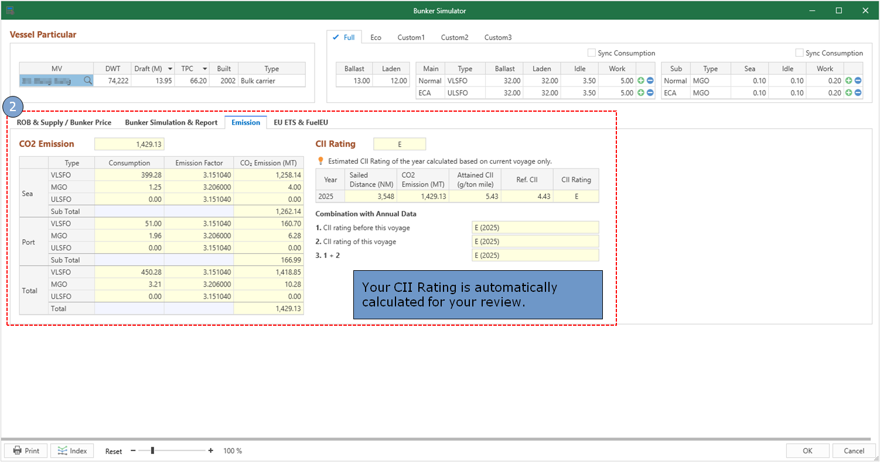
Task: Click Reset to restore zoom level
Action: point(114,451)
